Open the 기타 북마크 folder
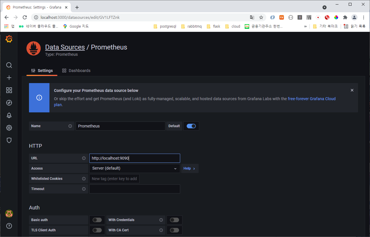 coord(325,26)
